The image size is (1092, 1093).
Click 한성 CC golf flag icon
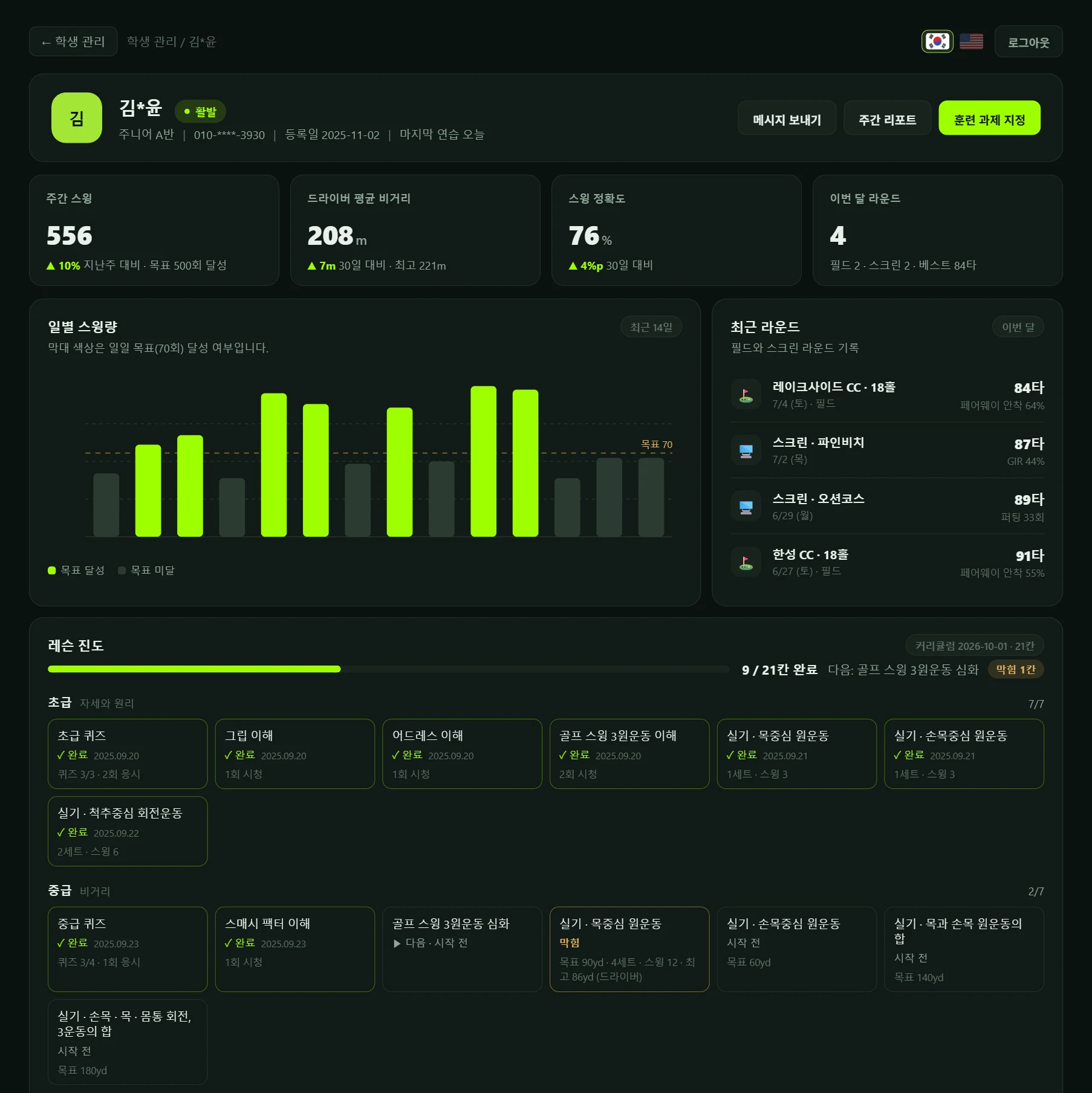[746, 562]
